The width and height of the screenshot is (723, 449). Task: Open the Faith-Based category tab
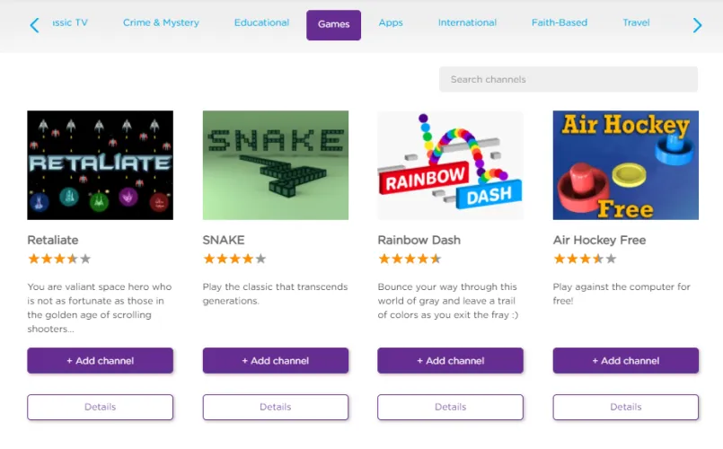click(560, 23)
